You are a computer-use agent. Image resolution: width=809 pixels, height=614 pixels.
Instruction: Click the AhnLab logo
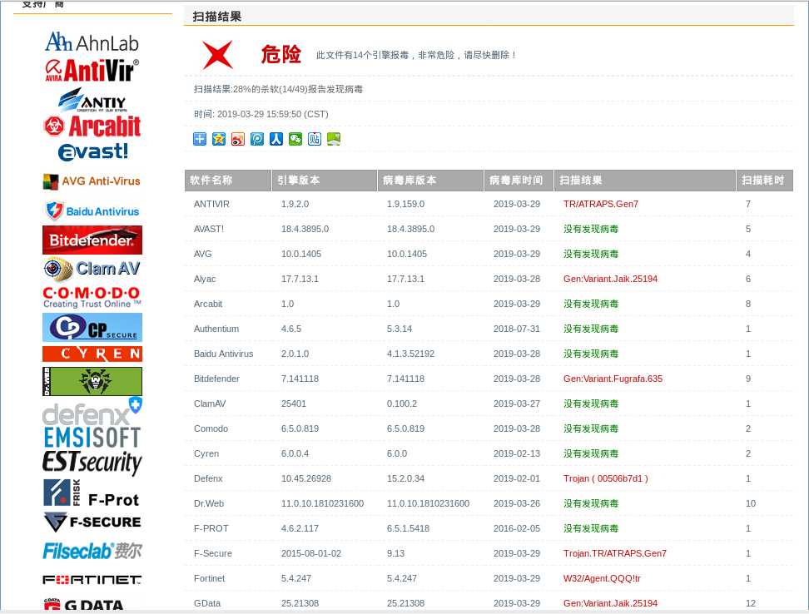click(92, 42)
